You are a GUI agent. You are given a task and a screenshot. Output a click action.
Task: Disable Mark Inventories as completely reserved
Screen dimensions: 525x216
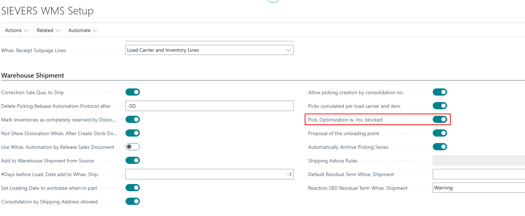[x=133, y=120]
